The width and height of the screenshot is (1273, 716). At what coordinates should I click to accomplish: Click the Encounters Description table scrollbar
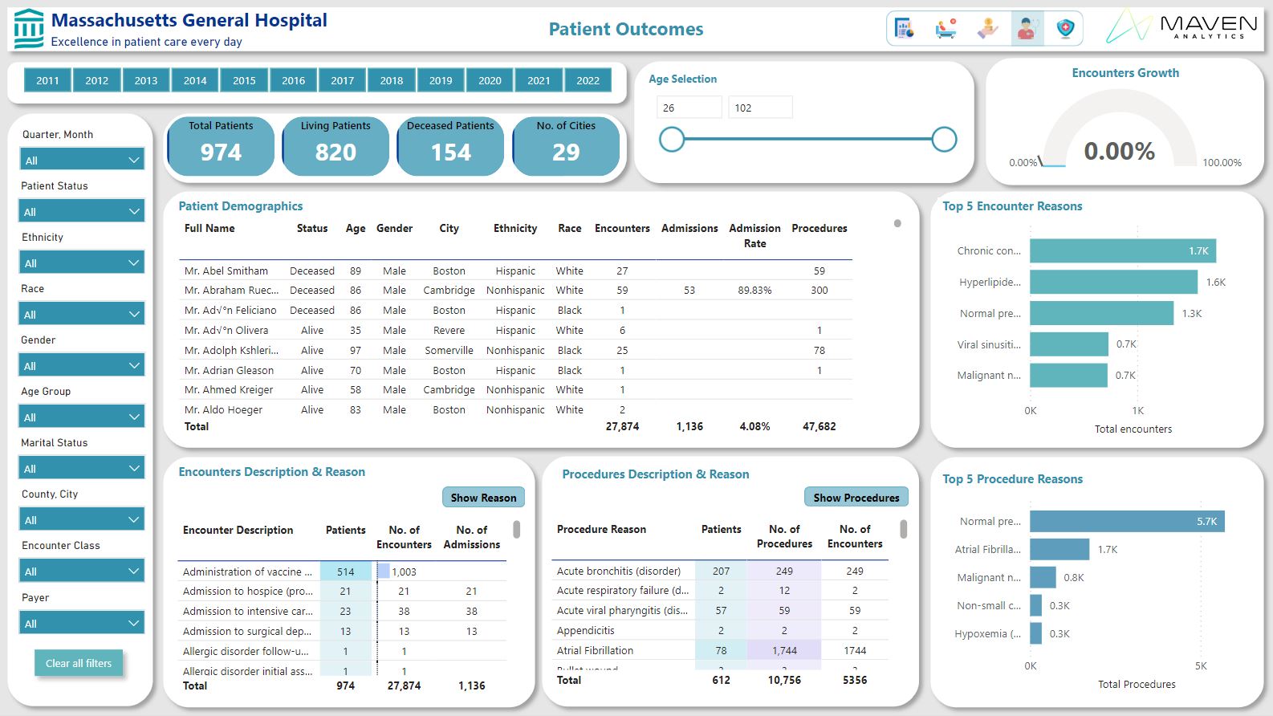517,529
